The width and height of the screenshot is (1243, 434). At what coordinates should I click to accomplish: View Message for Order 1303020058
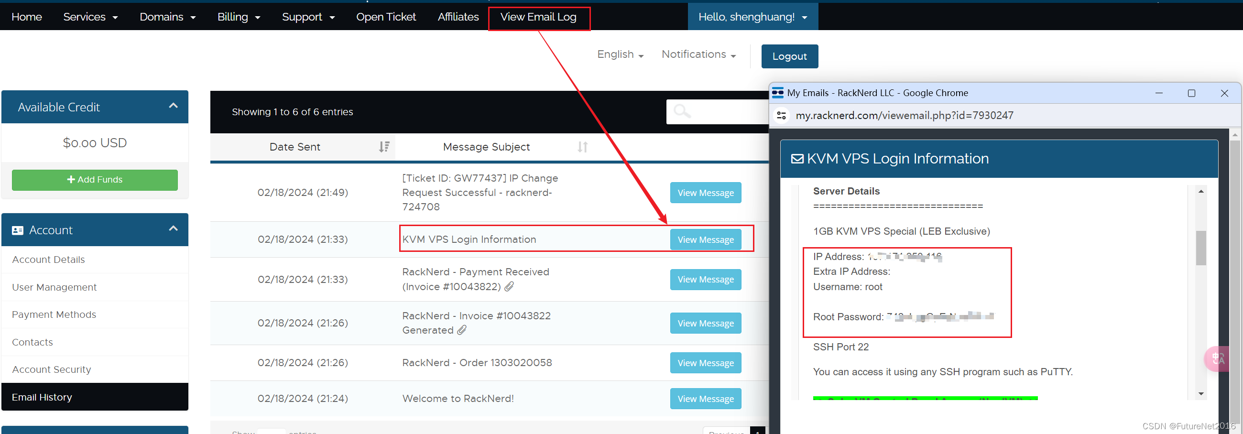pos(706,363)
